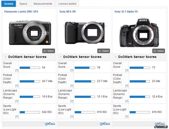Open Portrait Color Depth help [?] for GF6
This screenshot has height=129, width=169.
17,86
